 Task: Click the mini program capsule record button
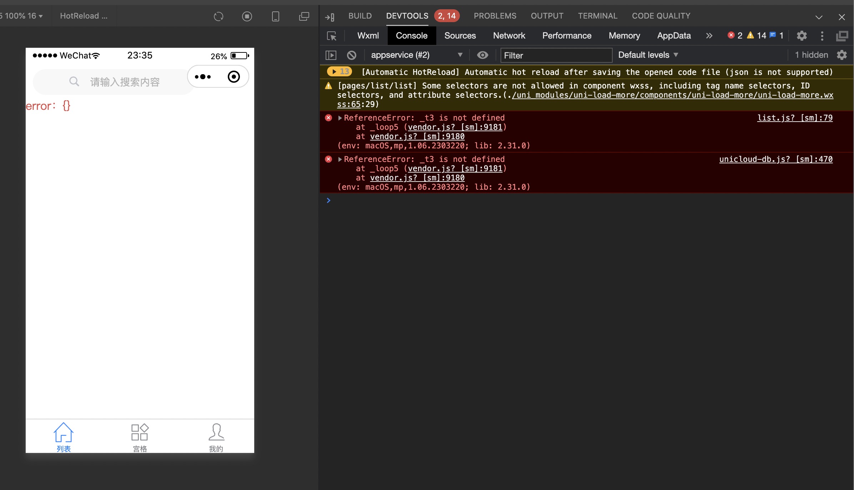click(x=234, y=77)
